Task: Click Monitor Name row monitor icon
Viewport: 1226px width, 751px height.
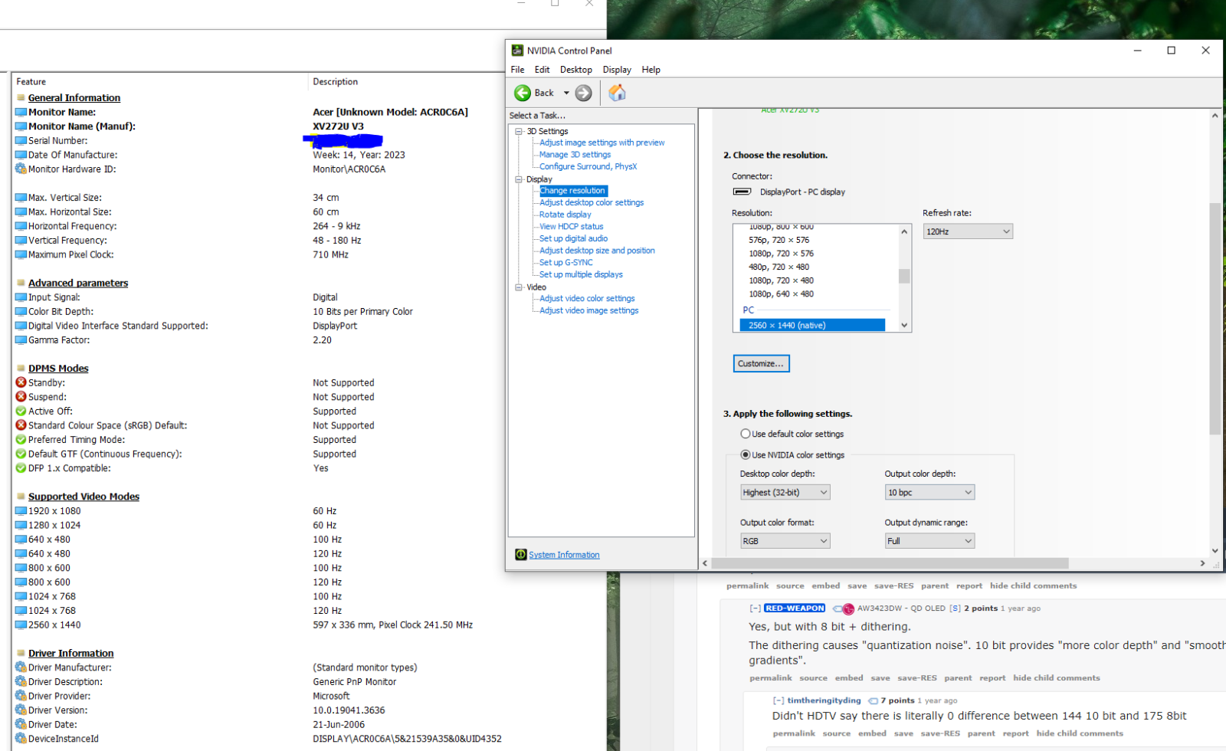Action: 21,113
